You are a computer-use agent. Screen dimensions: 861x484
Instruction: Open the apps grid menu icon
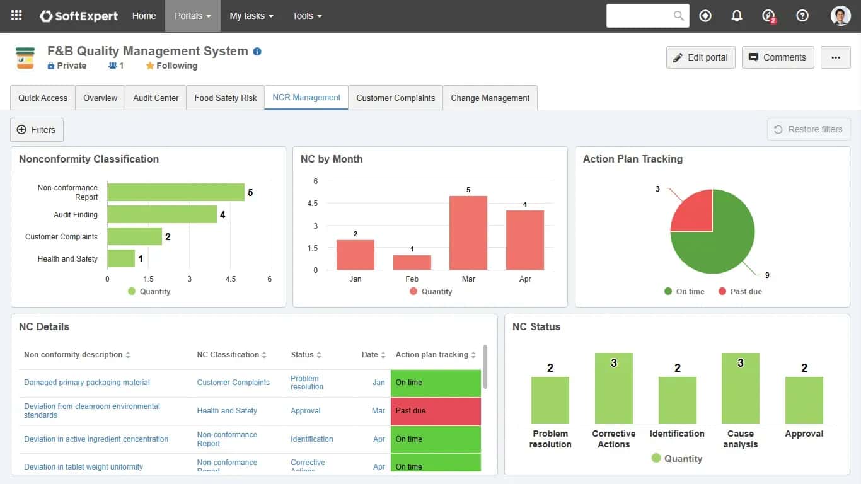(x=16, y=16)
